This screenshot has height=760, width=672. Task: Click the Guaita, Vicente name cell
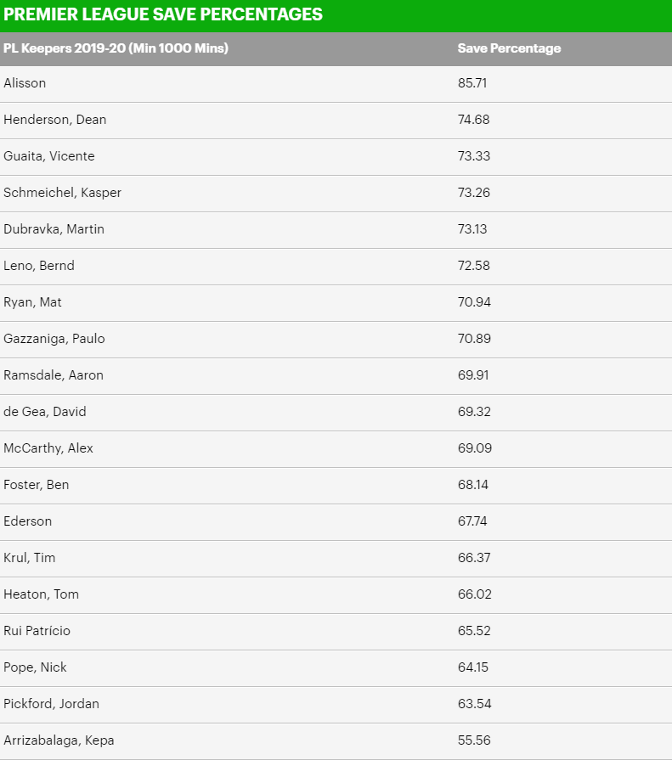tap(49, 156)
